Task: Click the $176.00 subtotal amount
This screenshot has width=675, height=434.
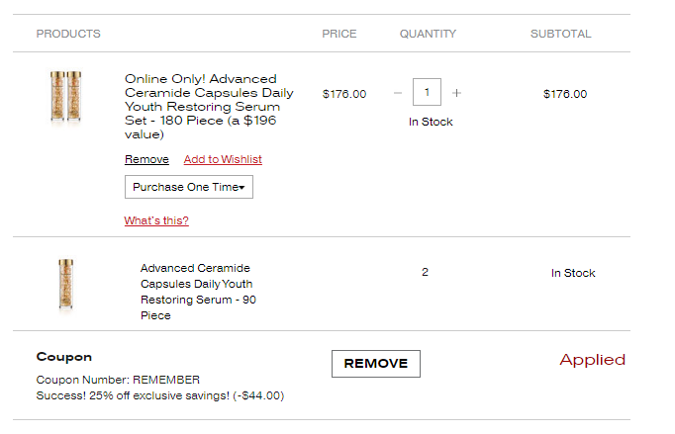Action: tap(565, 94)
